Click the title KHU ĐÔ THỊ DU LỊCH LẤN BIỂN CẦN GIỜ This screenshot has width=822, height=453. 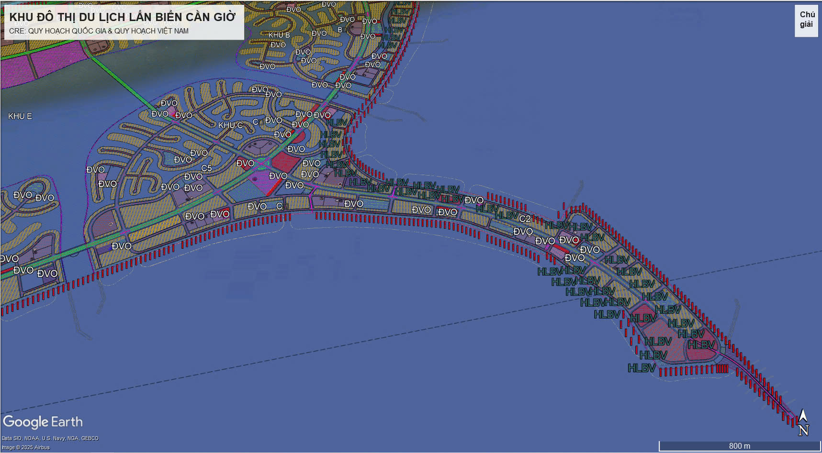point(123,17)
